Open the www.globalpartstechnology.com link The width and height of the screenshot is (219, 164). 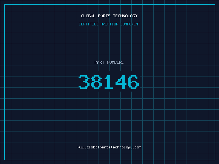pyautogui.click(x=109, y=147)
